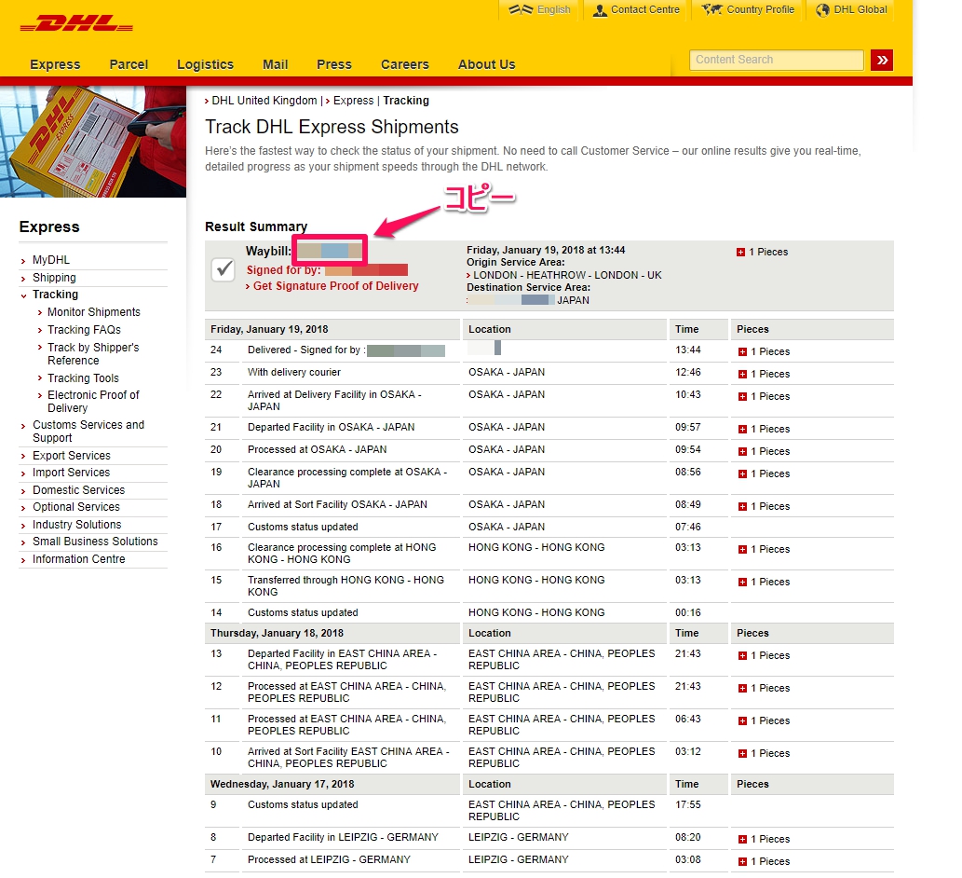Viewport: 962px width, 878px height.
Task: Open the Express main menu
Action: pyautogui.click(x=55, y=64)
